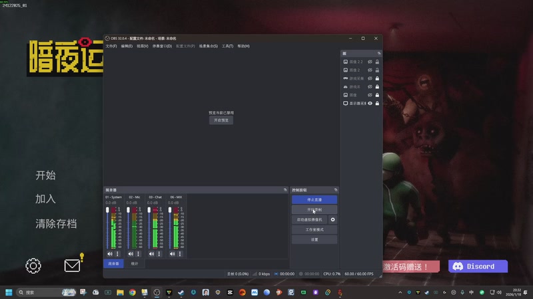The height and width of the screenshot is (299, 533).
Task: Click the 激活码赠送 banner in game
Action: [x=410, y=267]
